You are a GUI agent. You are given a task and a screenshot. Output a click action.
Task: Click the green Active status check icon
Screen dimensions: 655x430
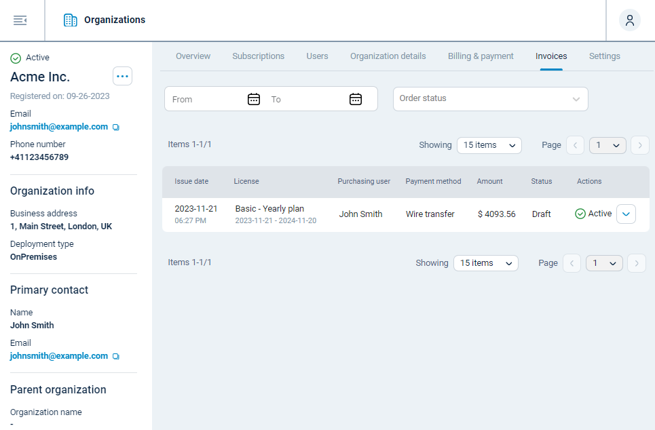coord(579,213)
